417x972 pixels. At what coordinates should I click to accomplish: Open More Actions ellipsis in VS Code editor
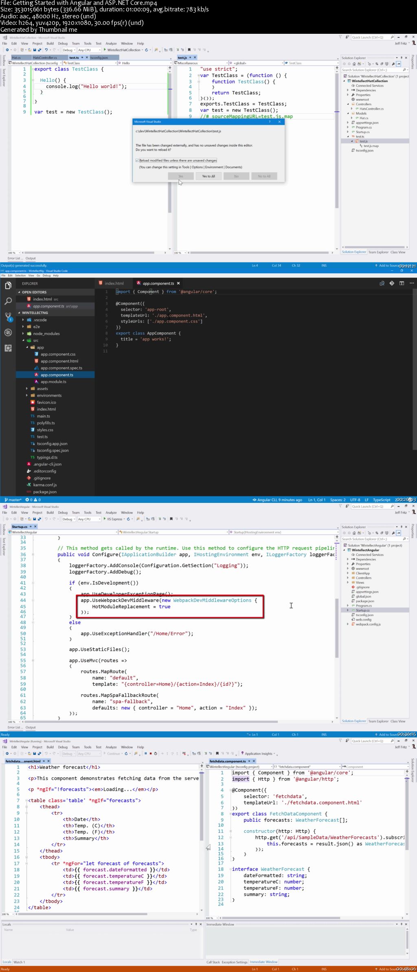pos(412,283)
